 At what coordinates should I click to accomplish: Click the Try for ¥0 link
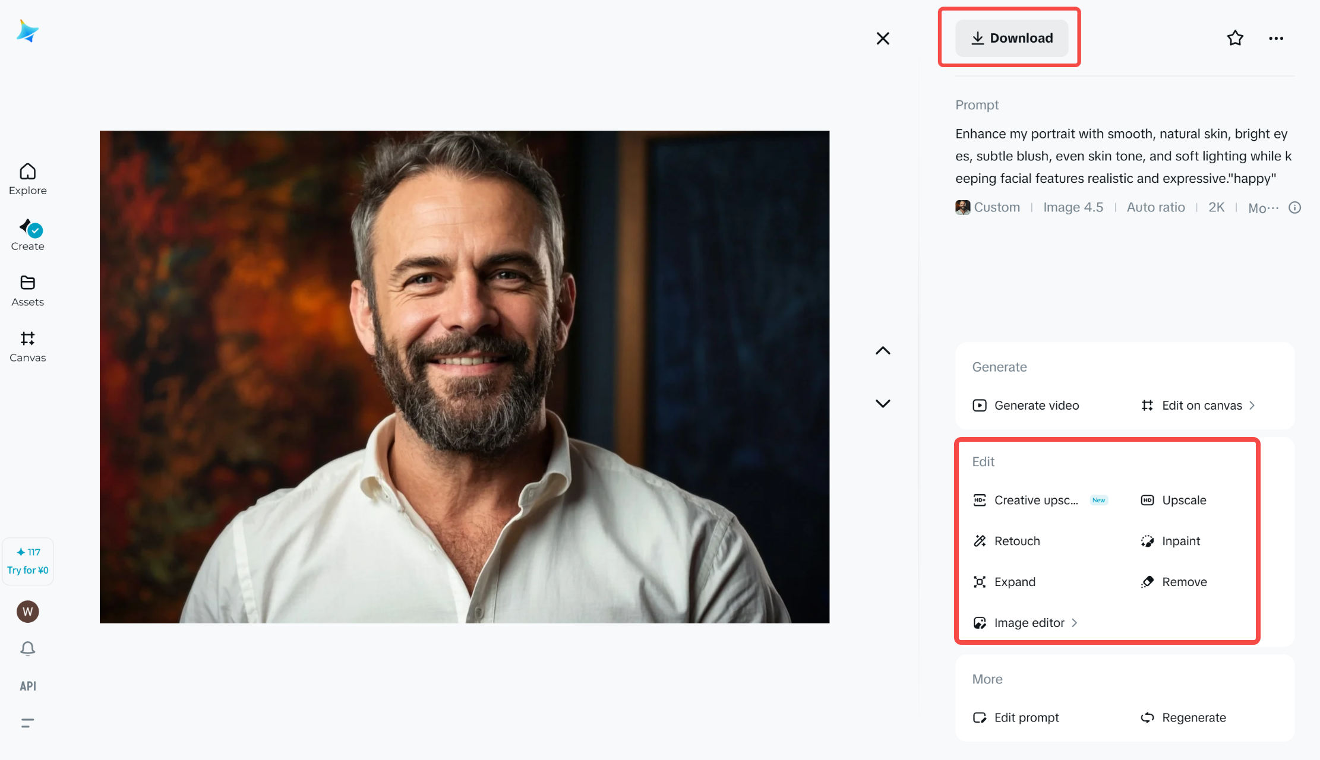pyautogui.click(x=27, y=569)
